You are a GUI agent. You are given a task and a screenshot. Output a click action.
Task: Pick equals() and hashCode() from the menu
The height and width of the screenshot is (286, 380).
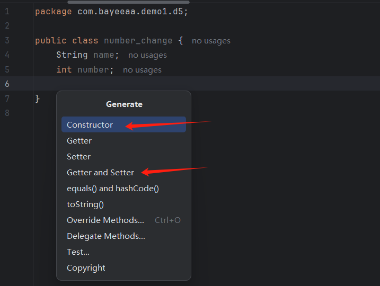[112, 189]
